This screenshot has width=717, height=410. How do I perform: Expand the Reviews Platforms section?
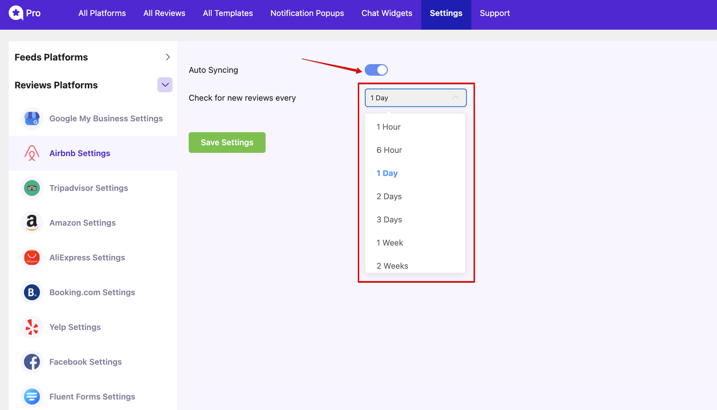[x=164, y=84]
